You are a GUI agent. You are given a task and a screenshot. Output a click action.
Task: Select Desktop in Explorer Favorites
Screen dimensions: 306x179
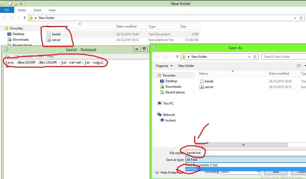tap(18, 34)
